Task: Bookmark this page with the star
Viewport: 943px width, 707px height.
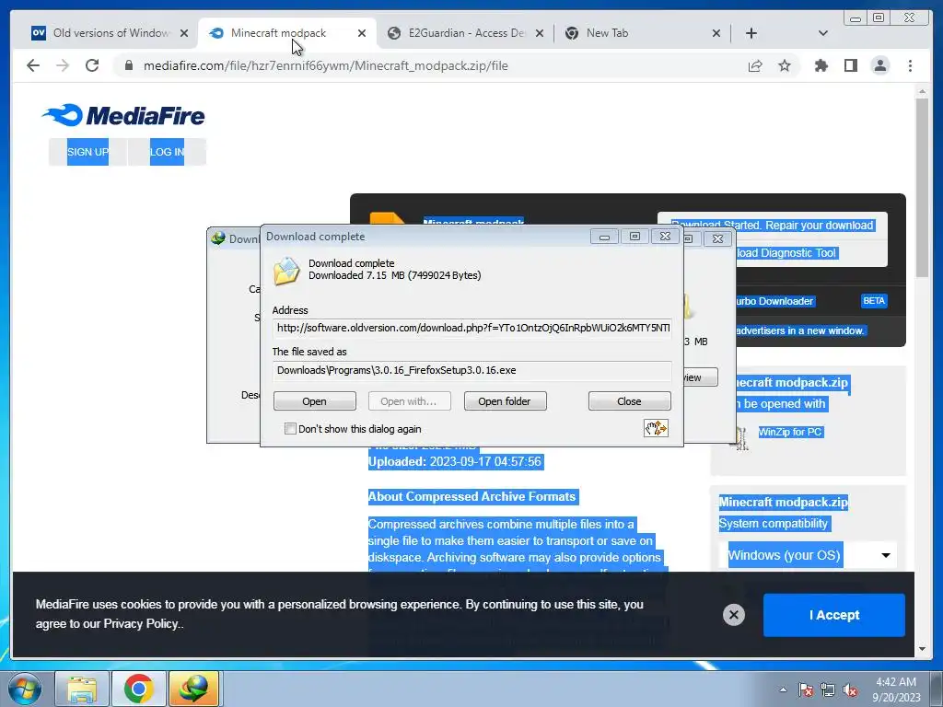Action: tap(785, 65)
